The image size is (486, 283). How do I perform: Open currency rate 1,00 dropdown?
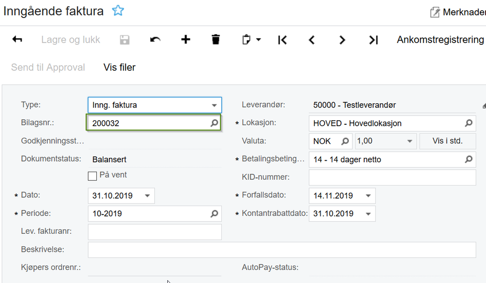(410, 141)
